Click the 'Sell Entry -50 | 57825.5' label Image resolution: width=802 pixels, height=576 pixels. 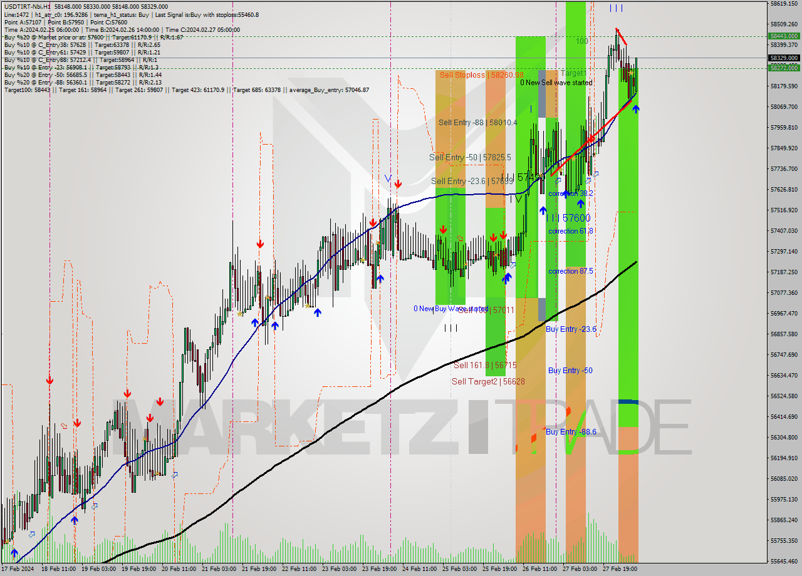coord(470,157)
